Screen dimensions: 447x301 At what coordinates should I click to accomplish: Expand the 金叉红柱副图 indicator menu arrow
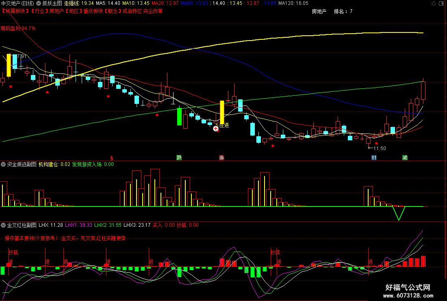pyautogui.click(x=3, y=225)
